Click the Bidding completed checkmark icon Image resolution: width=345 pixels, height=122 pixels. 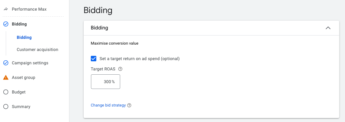tap(6, 24)
